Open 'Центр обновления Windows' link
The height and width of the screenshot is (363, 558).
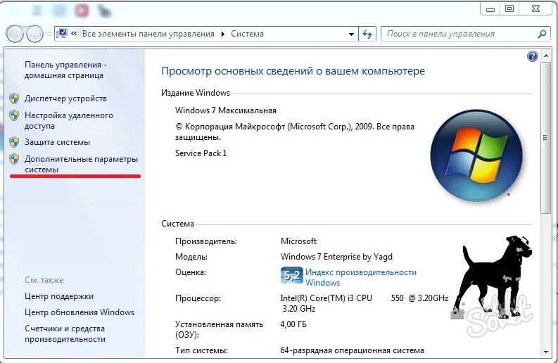(x=80, y=312)
